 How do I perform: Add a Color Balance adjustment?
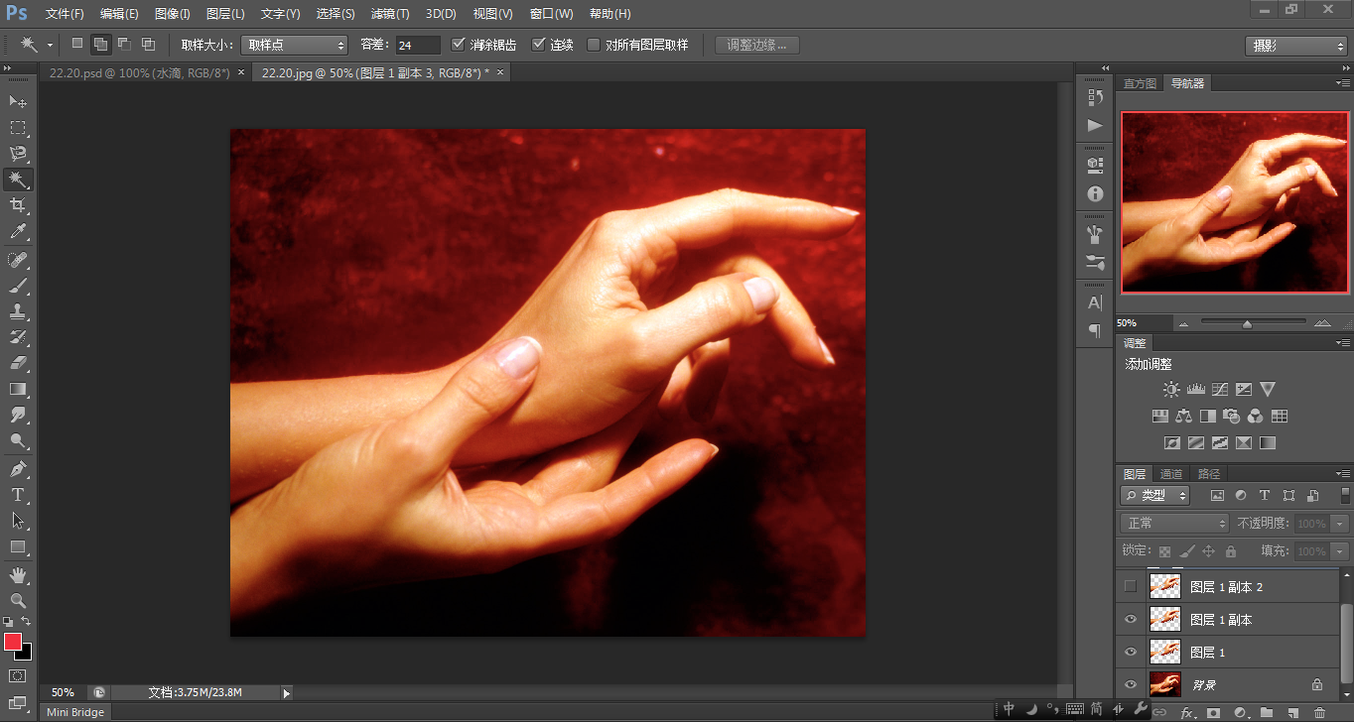pyautogui.click(x=1183, y=417)
